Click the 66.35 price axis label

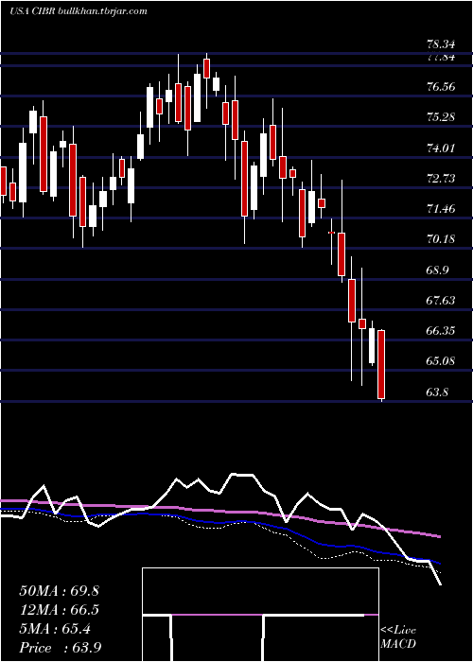click(x=441, y=331)
